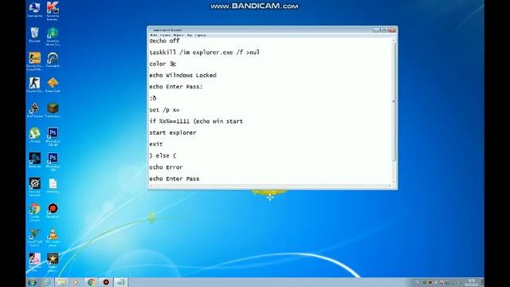Place cursor in 'set /p x=' line
The image size is (510, 287).
(164, 110)
